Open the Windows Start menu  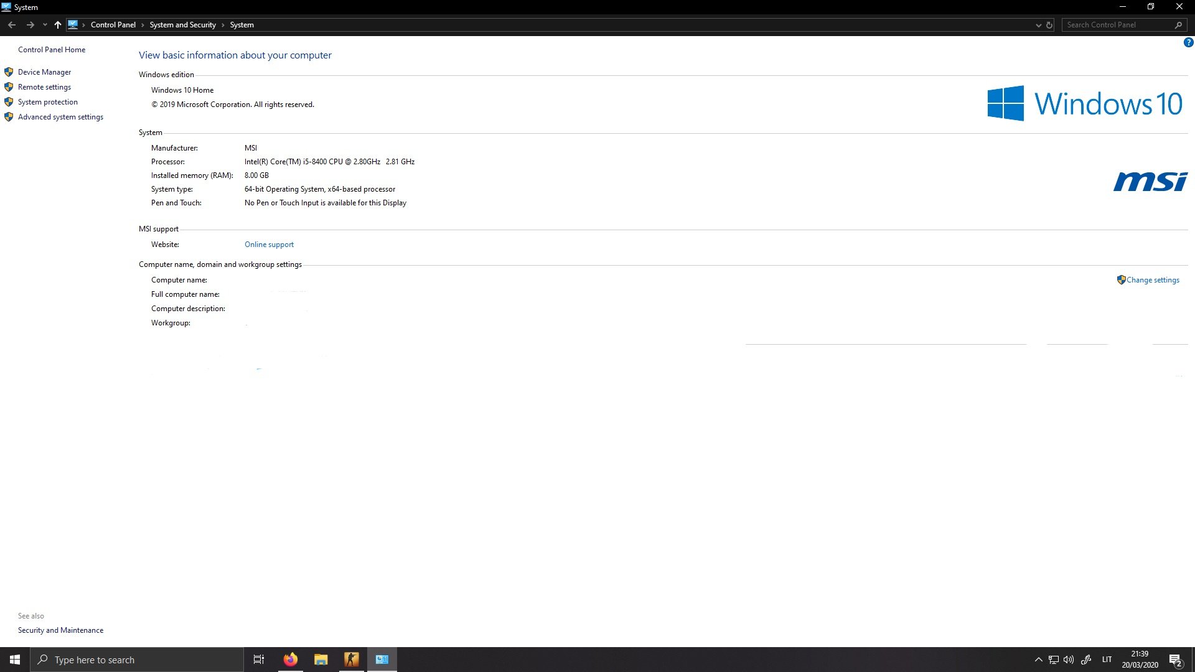15,660
